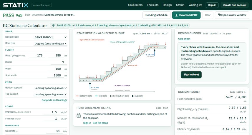Click the support legend entry
Viewport: 252px width, 135px height.
pos(137,96)
